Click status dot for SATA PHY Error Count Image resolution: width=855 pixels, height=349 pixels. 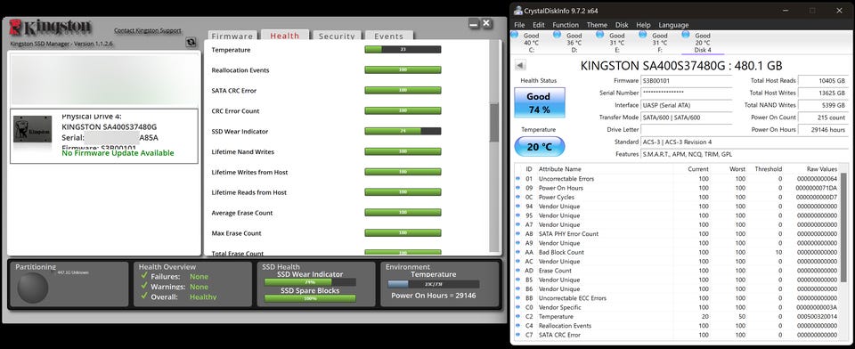[518, 234]
